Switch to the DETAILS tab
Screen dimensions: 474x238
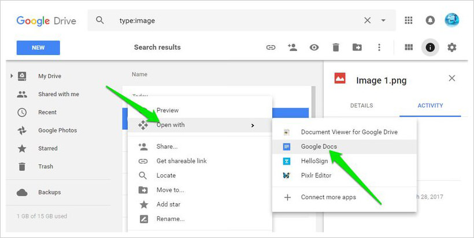(361, 105)
